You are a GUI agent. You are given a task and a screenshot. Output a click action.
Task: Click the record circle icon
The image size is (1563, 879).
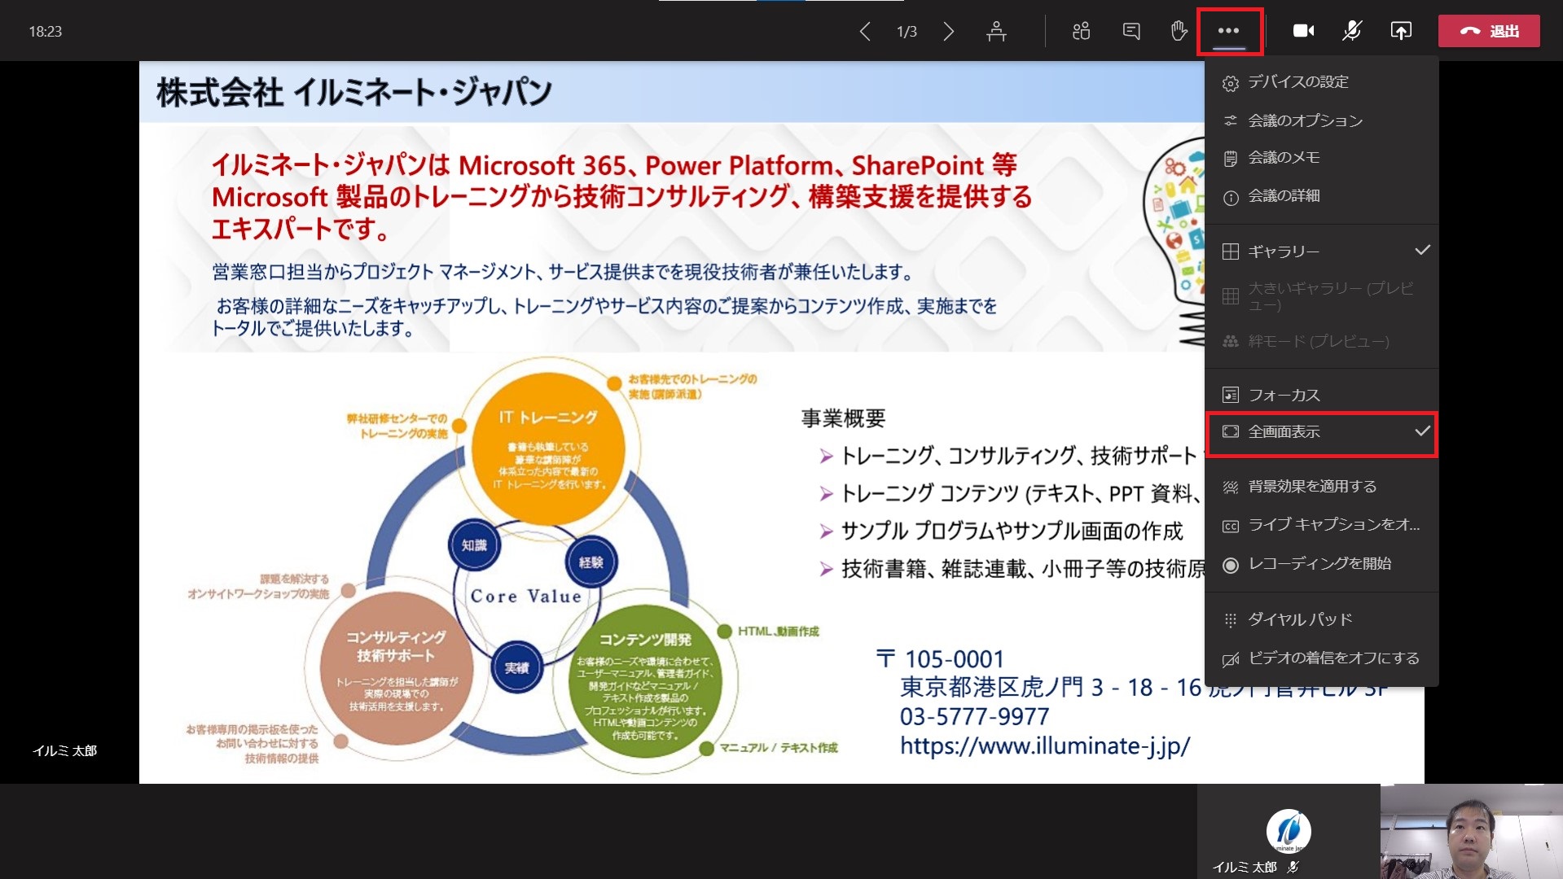point(1231,565)
